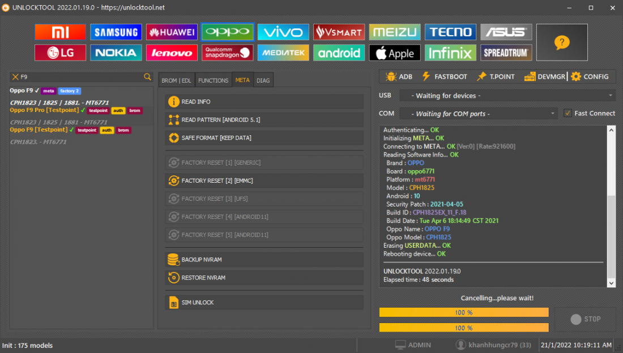
Task: Switch to the DIAG tab
Action: (x=263, y=80)
